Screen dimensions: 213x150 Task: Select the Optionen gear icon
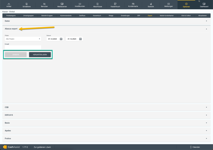pyautogui.click(x=186, y=4)
